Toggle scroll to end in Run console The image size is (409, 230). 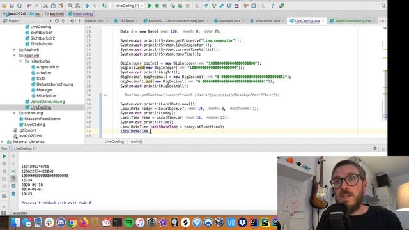pyautogui.click(x=13, y=178)
